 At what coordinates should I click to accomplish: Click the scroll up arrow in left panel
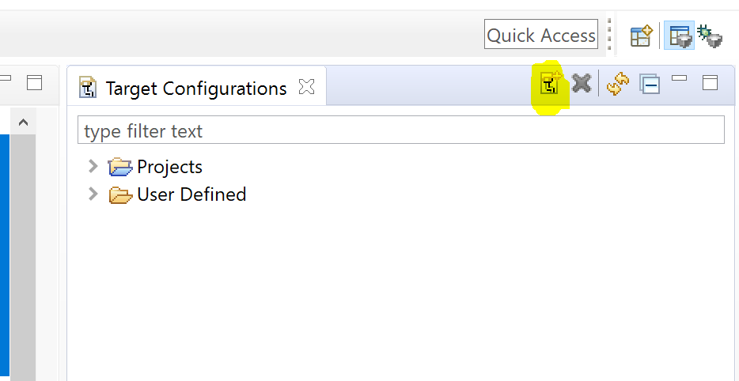pyautogui.click(x=23, y=123)
